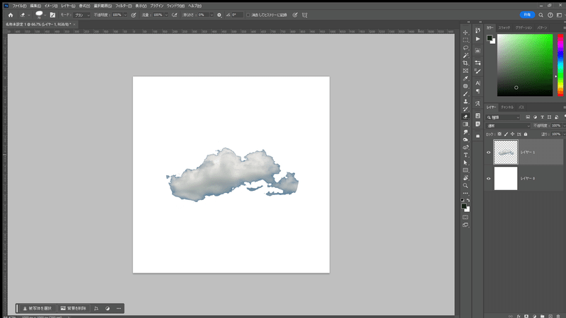Open more options on contextual task bar
This screenshot has height=318, width=566.
119,308
